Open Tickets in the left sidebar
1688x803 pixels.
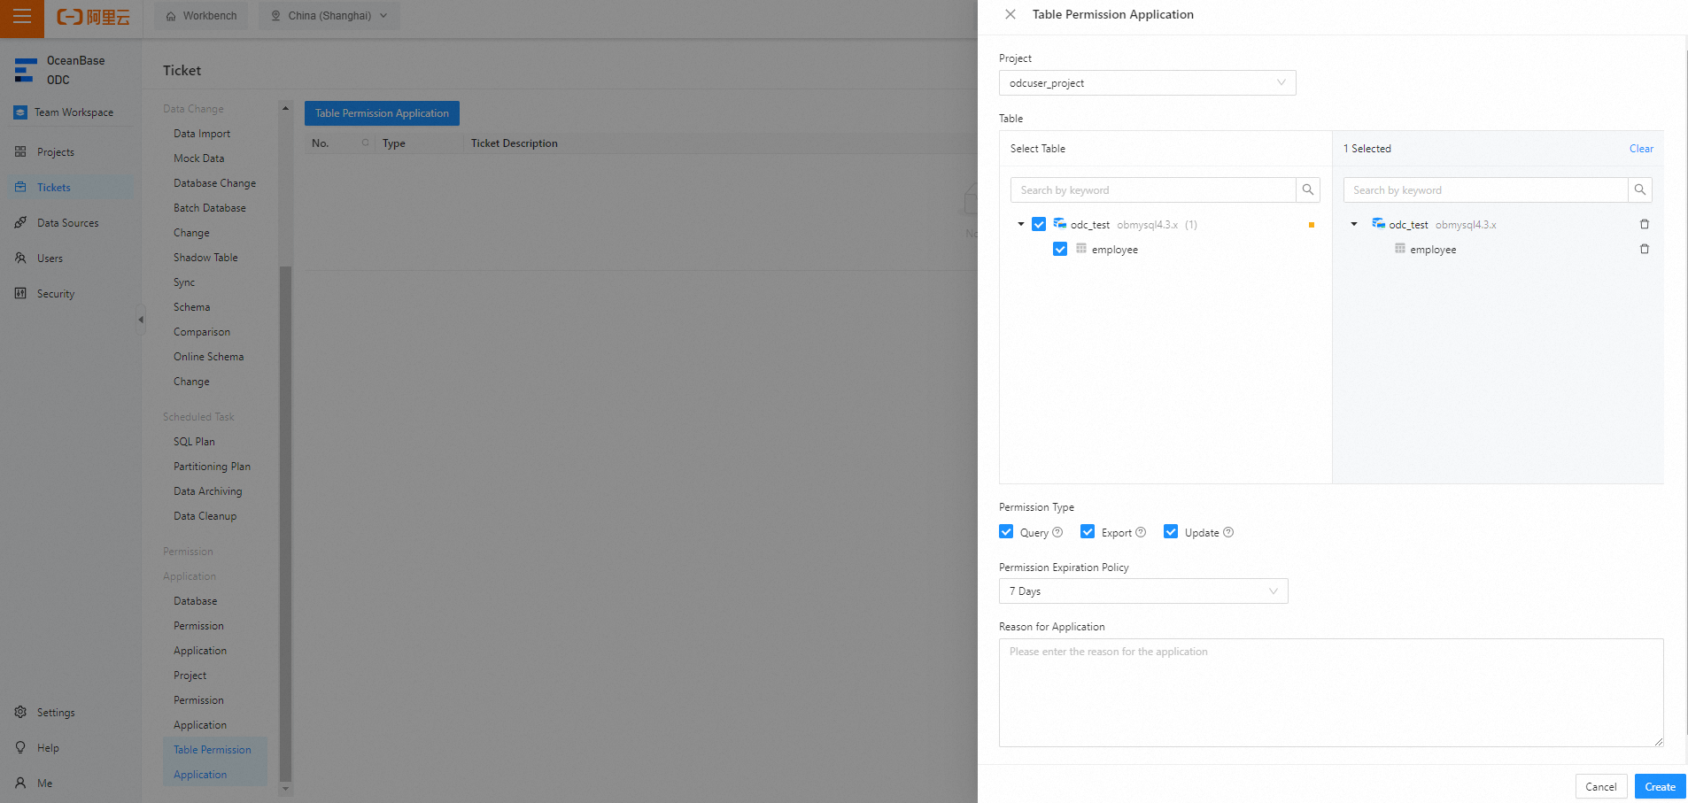[71, 188]
